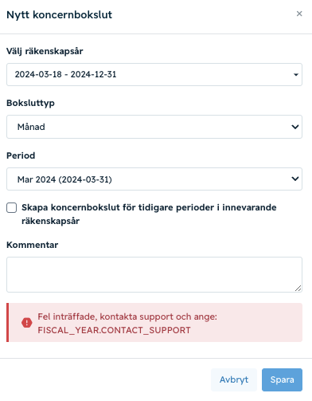This screenshot has width=312, height=401.
Task: Click the checkbox label text about tidigare perioder
Action: click(x=149, y=214)
